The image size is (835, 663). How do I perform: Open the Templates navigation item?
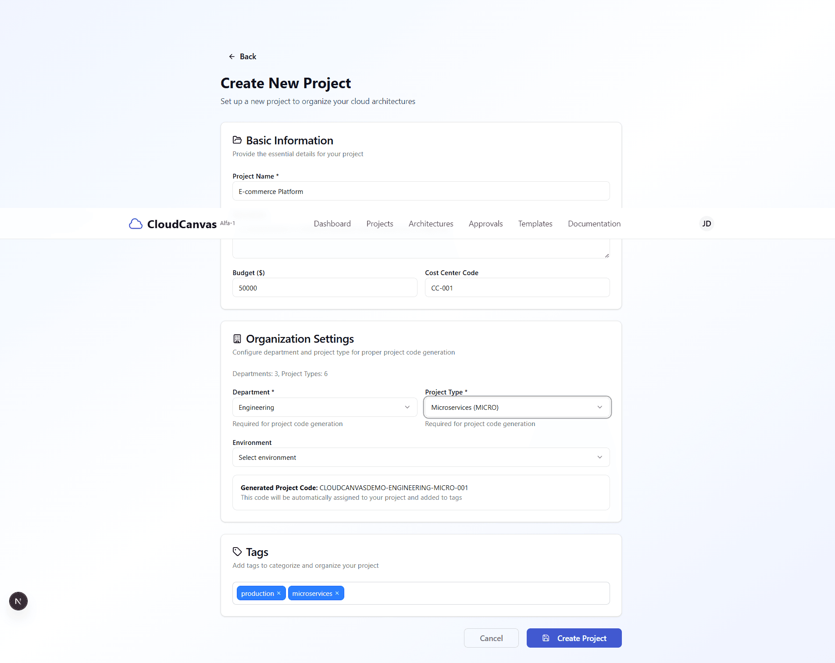535,223
